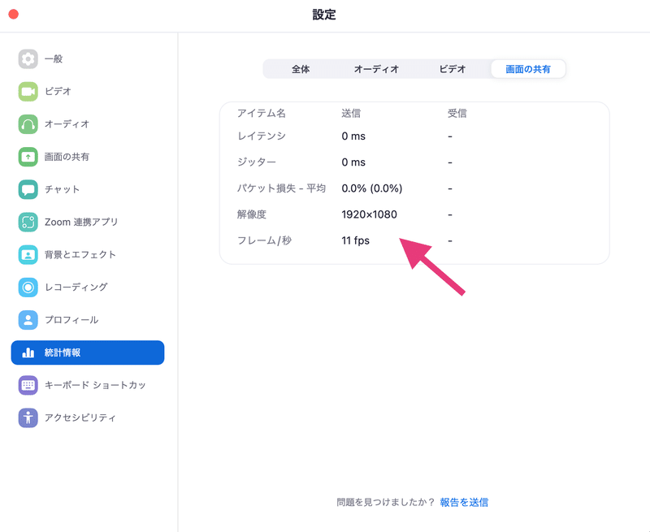Select the キーボード ショートカット keyboard icon

pos(28,385)
